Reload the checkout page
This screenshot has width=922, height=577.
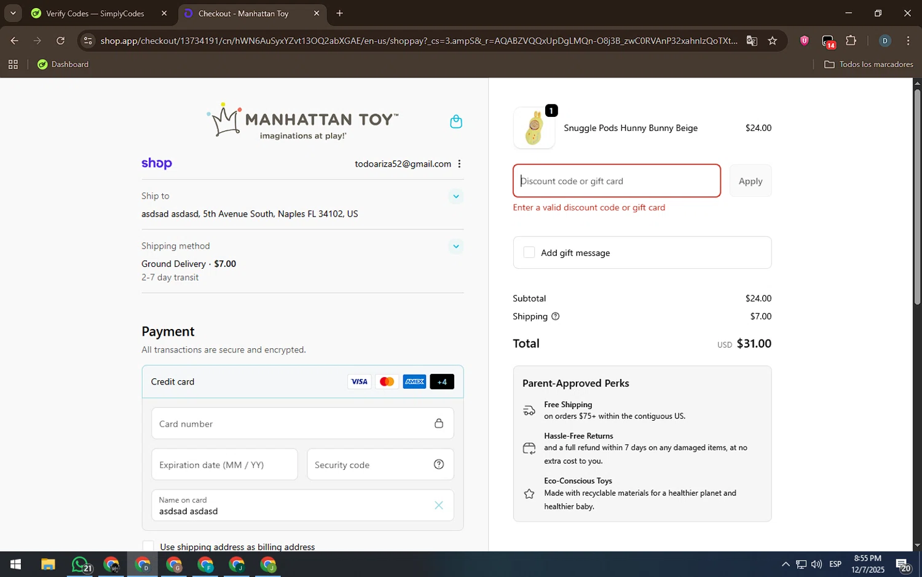[60, 41]
